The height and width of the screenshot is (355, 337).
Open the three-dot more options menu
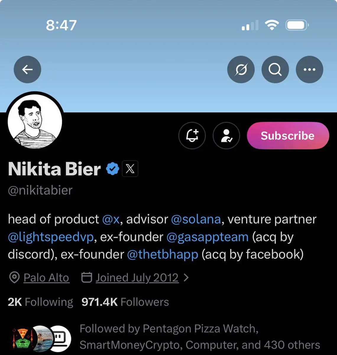point(309,70)
